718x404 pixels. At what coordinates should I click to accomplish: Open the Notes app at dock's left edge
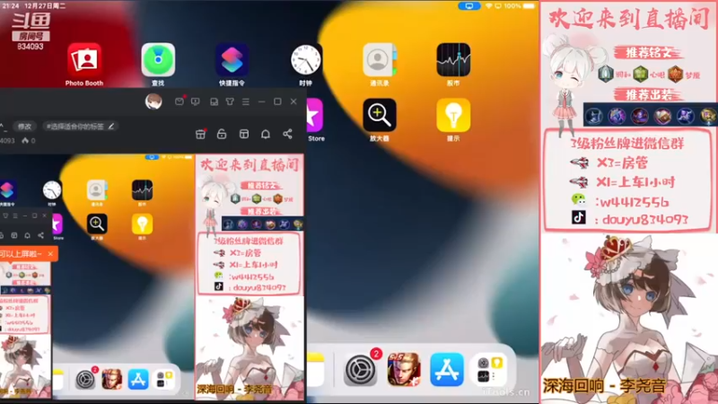(316, 369)
